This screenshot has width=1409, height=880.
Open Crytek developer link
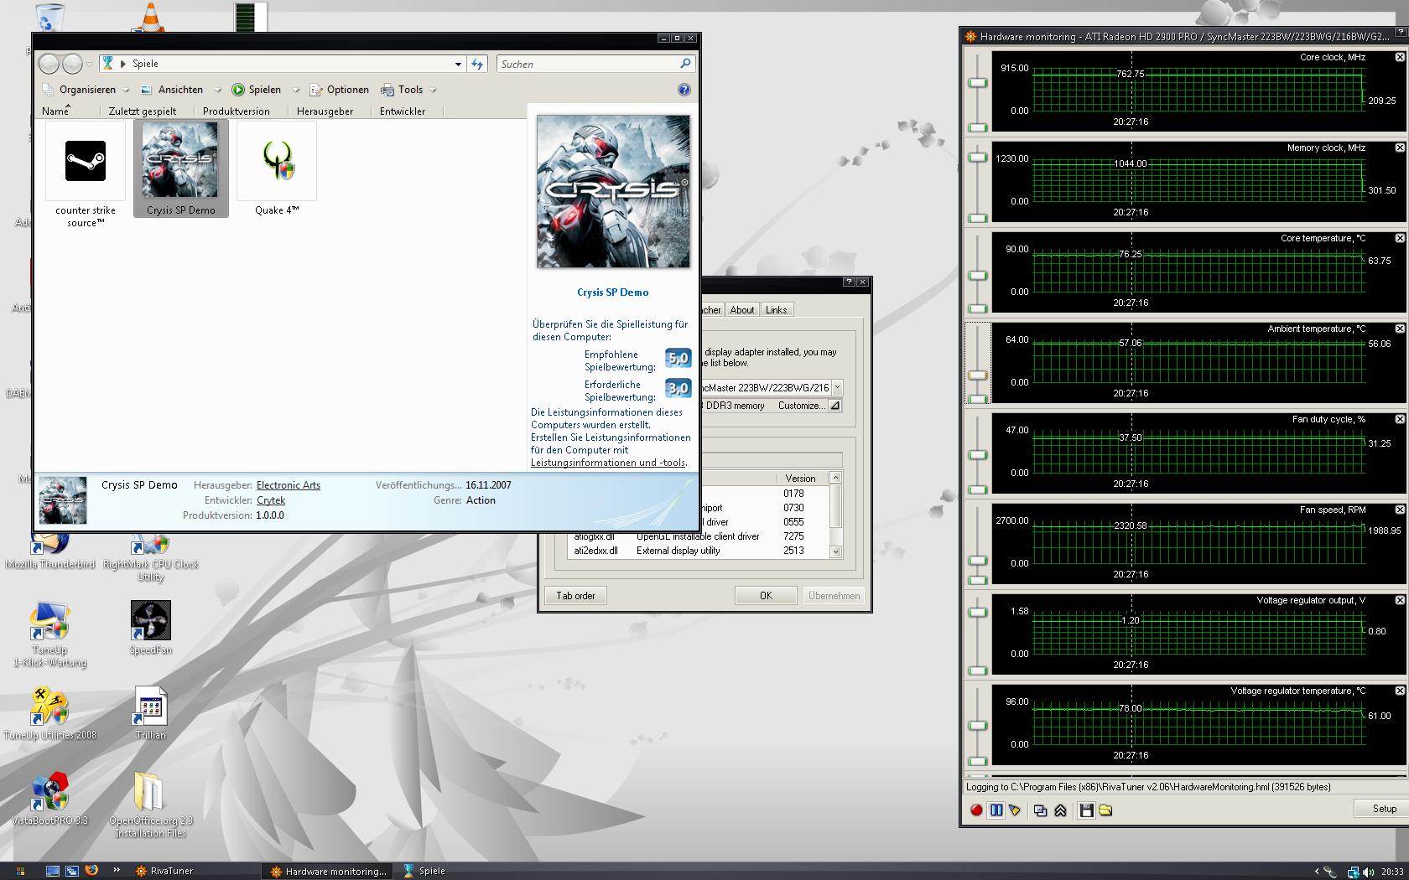coord(271,500)
